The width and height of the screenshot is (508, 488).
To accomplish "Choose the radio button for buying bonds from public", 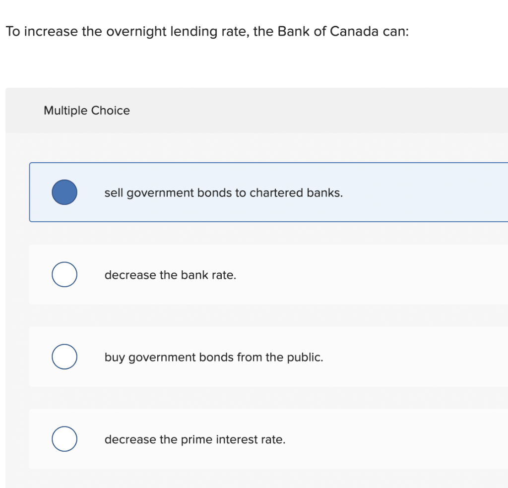I will click(64, 357).
